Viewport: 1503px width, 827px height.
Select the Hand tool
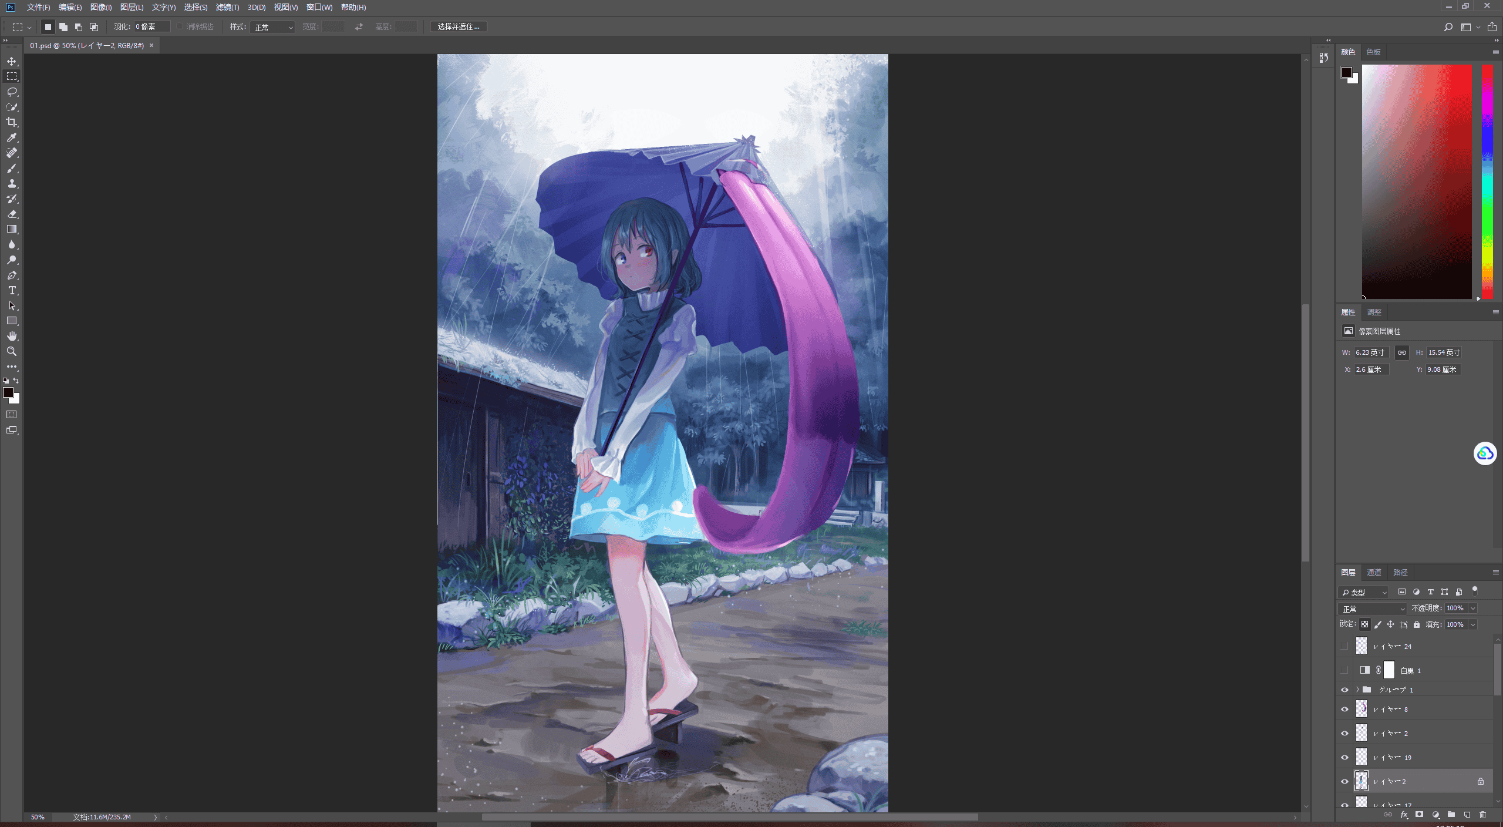[12, 336]
